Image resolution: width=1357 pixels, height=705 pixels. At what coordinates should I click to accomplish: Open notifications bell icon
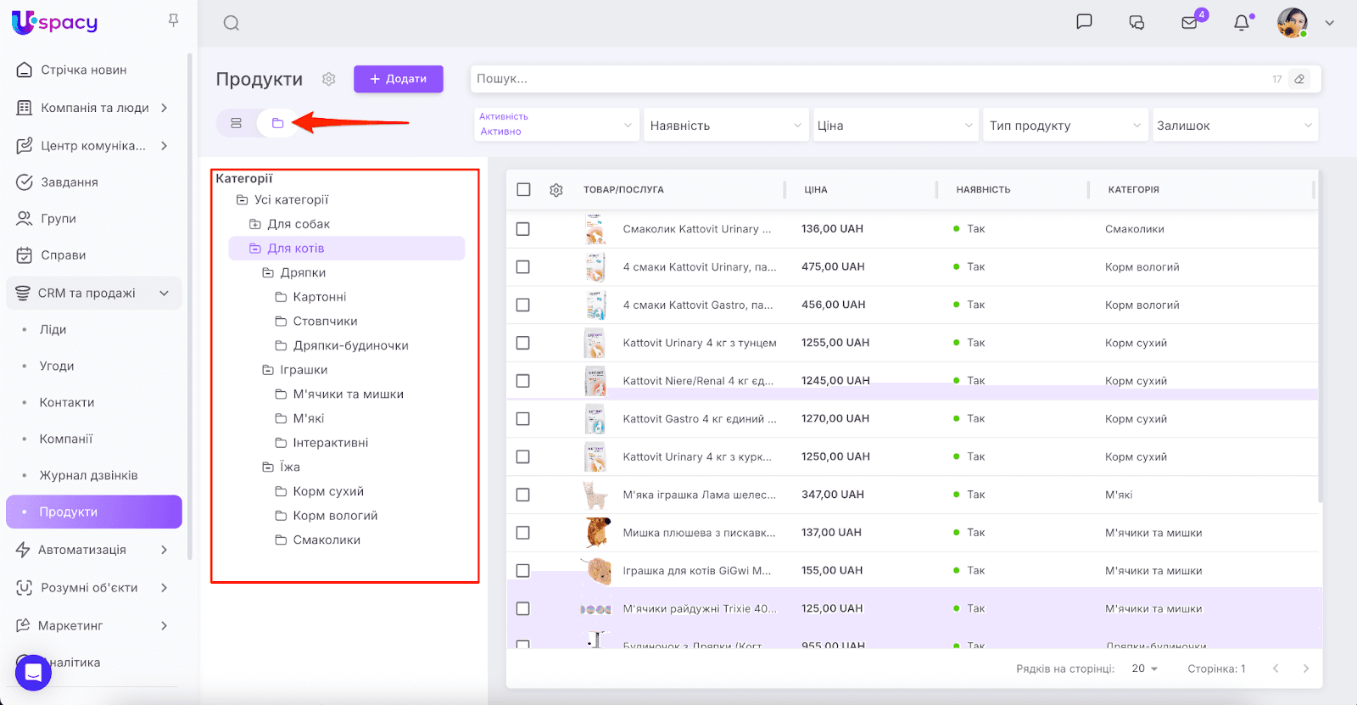[x=1242, y=23]
